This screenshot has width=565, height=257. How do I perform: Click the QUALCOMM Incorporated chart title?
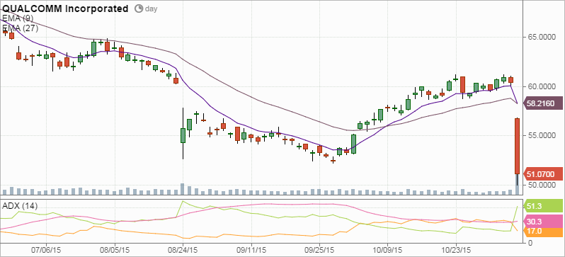66,8
